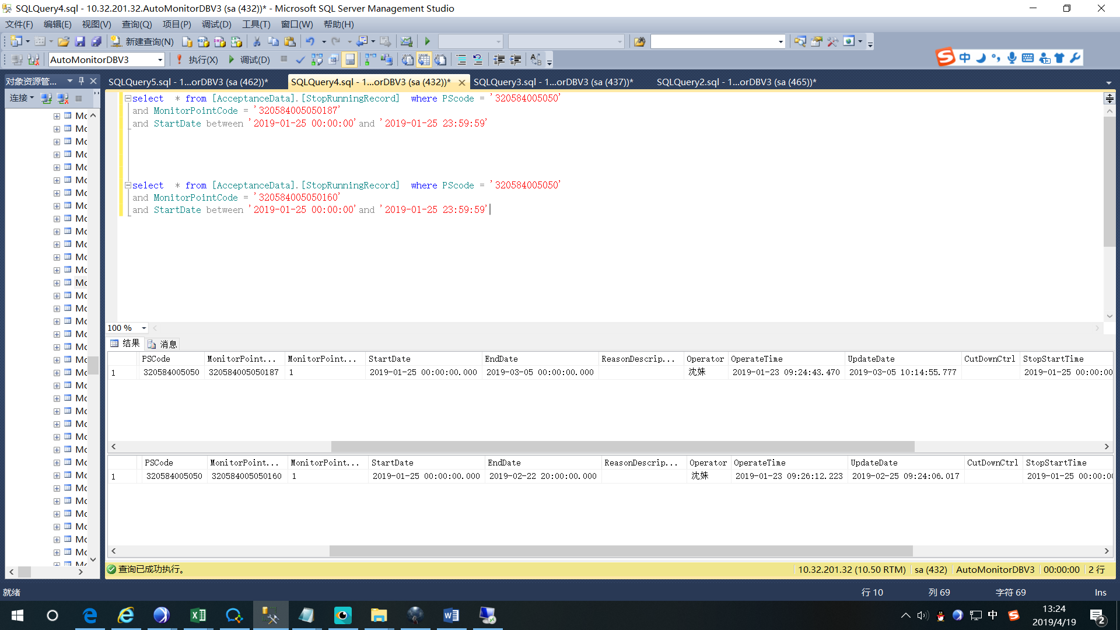The width and height of the screenshot is (1120, 630).
Task: Select the 结果 results tab
Action: (x=125, y=344)
